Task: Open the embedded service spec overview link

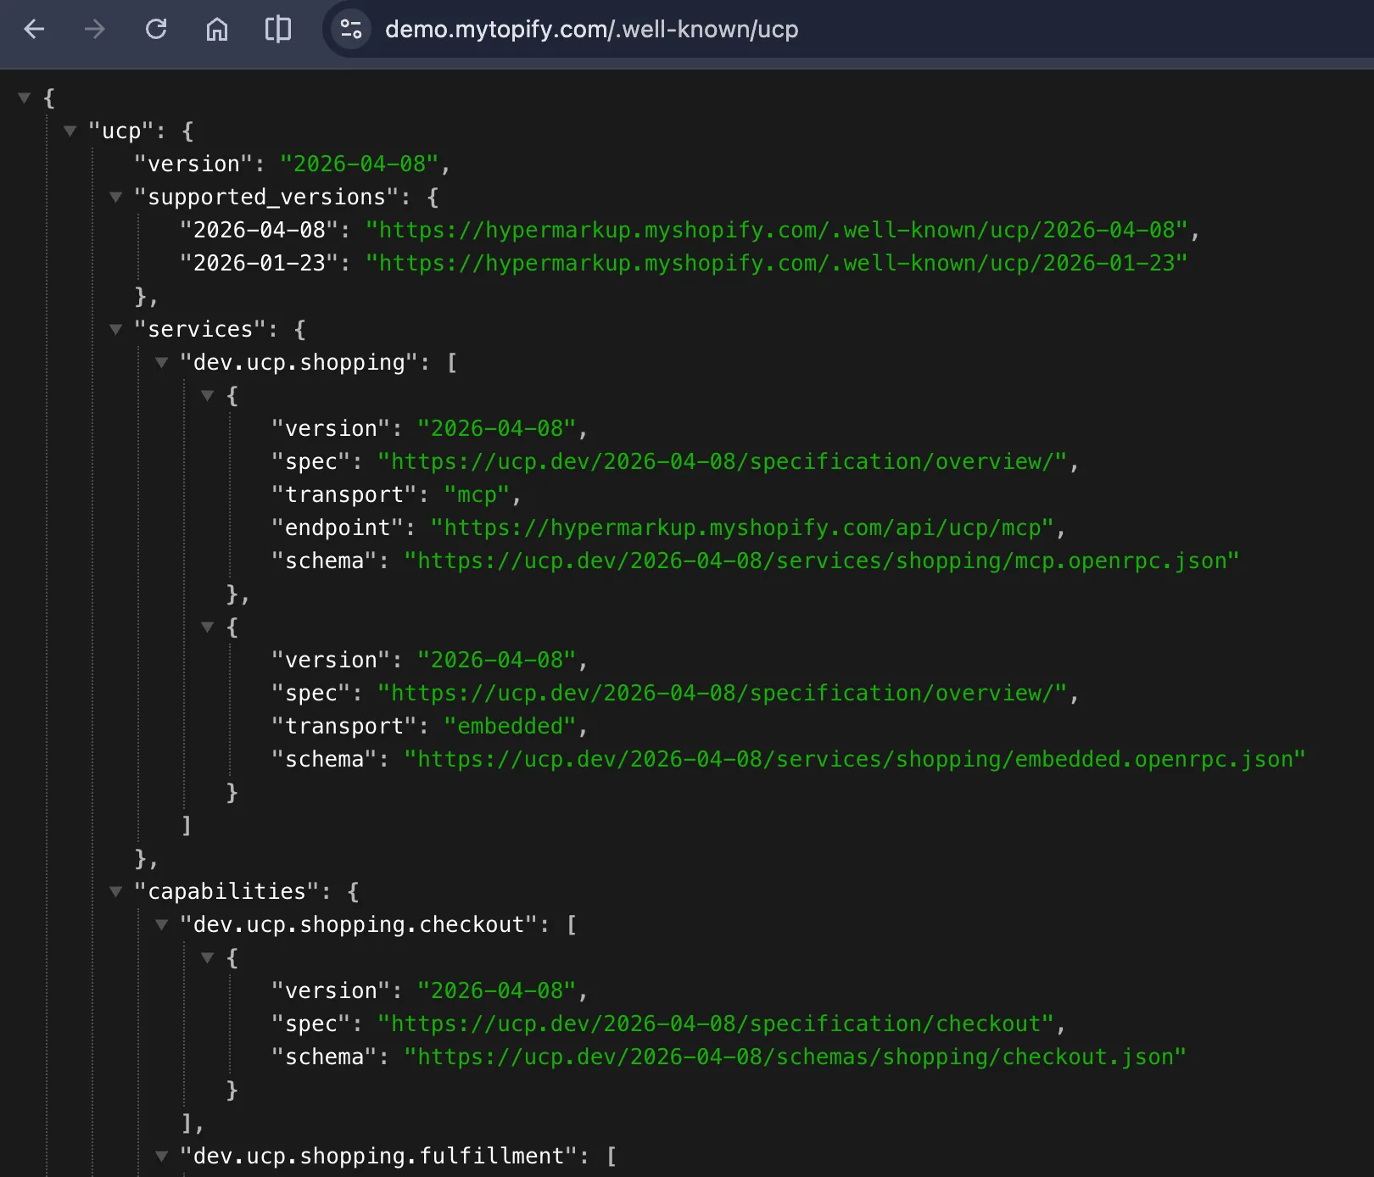Action: pyautogui.click(x=722, y=693)
